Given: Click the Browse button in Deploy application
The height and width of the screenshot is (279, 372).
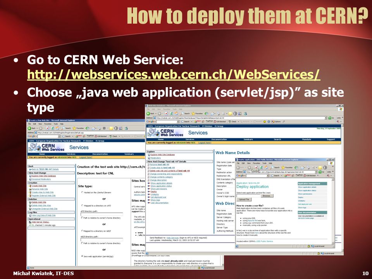Looking at the screenshot, I should tap(267, 196).
